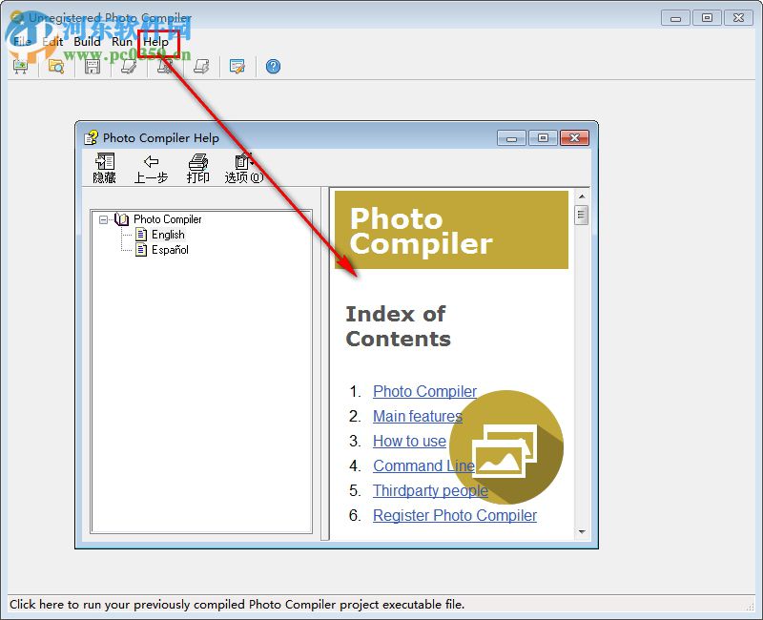Hide the navigation pane using 隐藏 button
The height and width of the screenshot is (620, 763).
click(104, 166)
